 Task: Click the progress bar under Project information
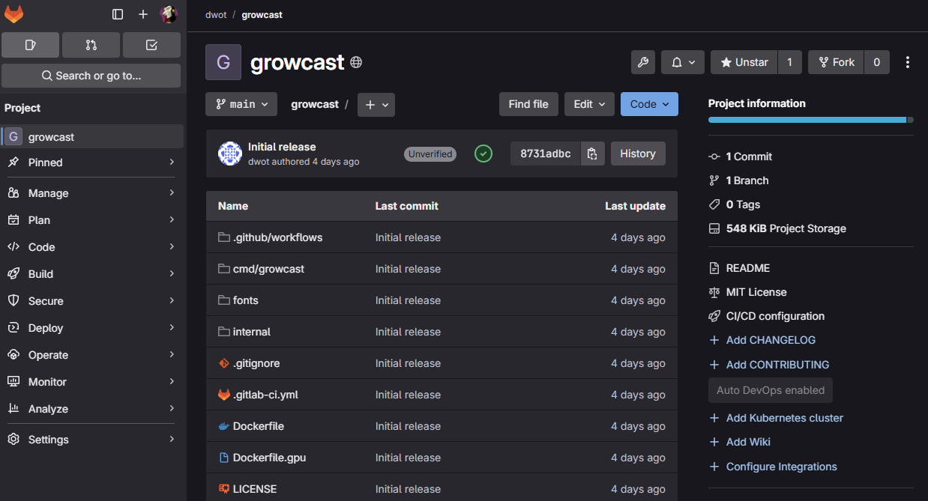(808, 119)
